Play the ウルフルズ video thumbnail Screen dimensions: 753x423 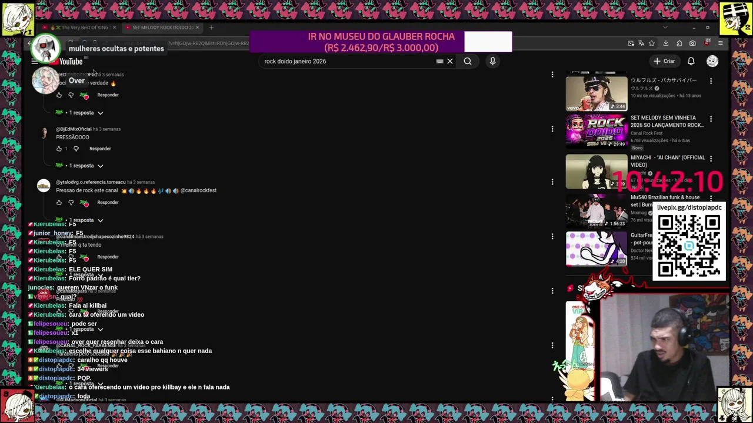point(597,93)
